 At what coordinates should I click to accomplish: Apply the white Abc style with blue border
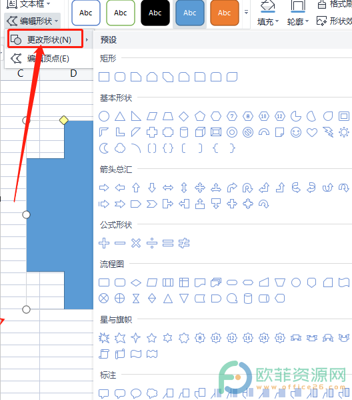[x=86, y=13]
